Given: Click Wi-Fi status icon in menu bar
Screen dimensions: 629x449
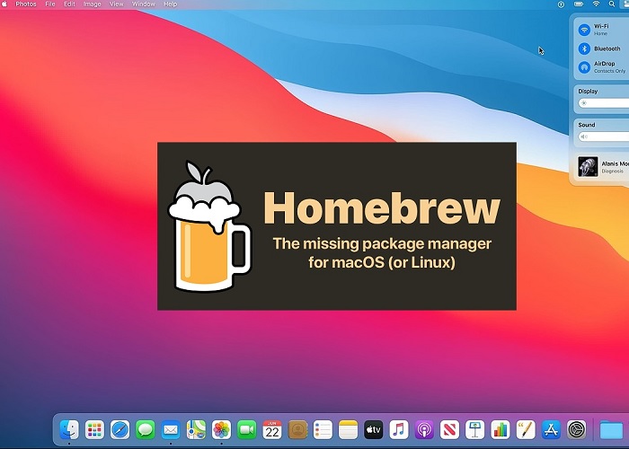Looking at the screenshot, I should [596, 4].
